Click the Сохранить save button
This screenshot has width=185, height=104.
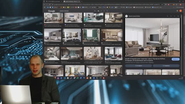166,66
